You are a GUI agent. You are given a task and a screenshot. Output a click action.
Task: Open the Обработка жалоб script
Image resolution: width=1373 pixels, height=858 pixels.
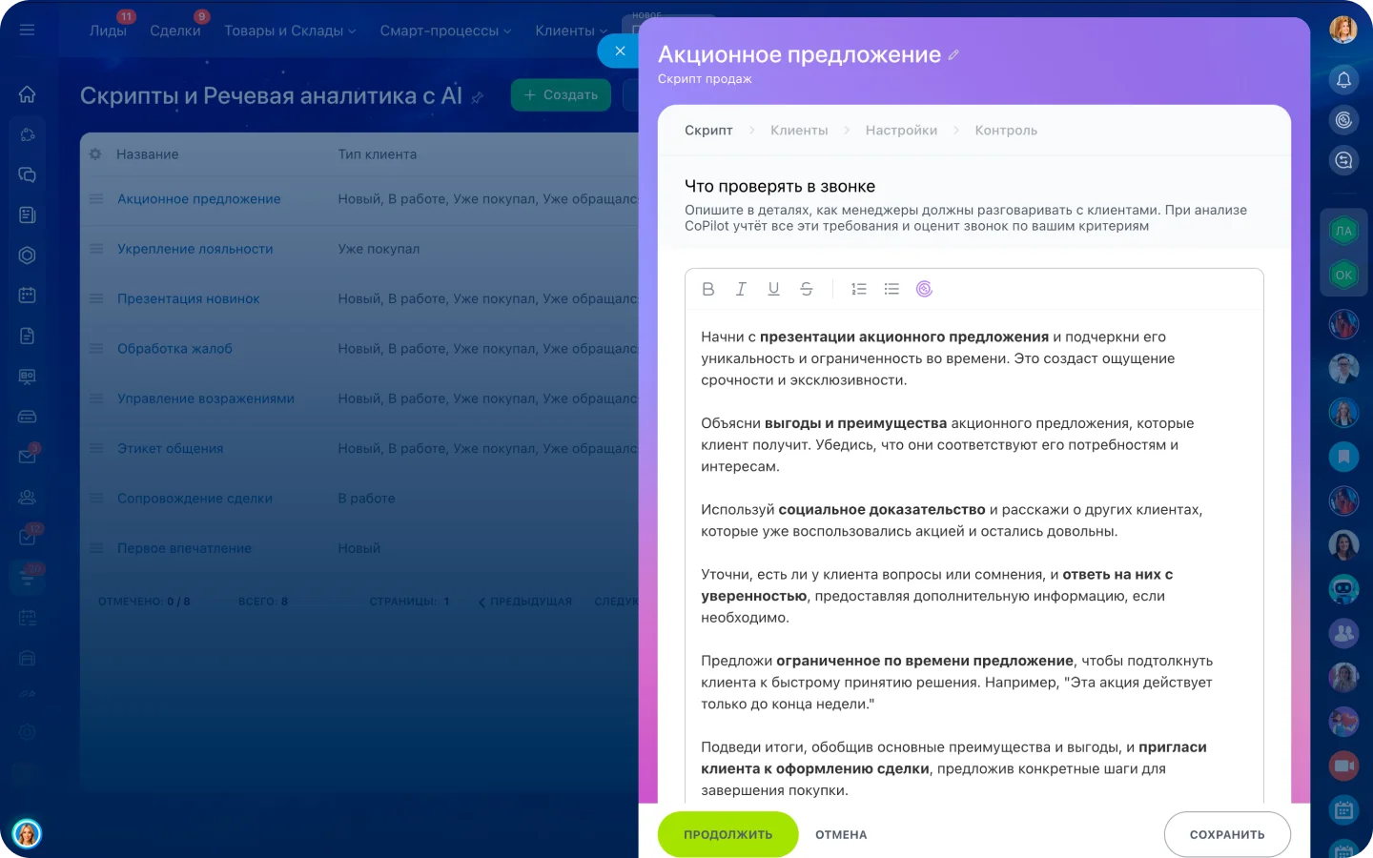(174, 348)
